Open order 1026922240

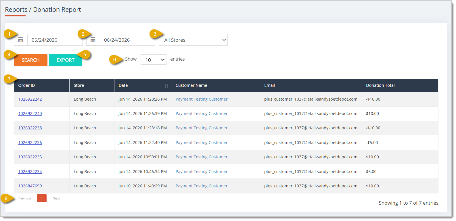30,114
